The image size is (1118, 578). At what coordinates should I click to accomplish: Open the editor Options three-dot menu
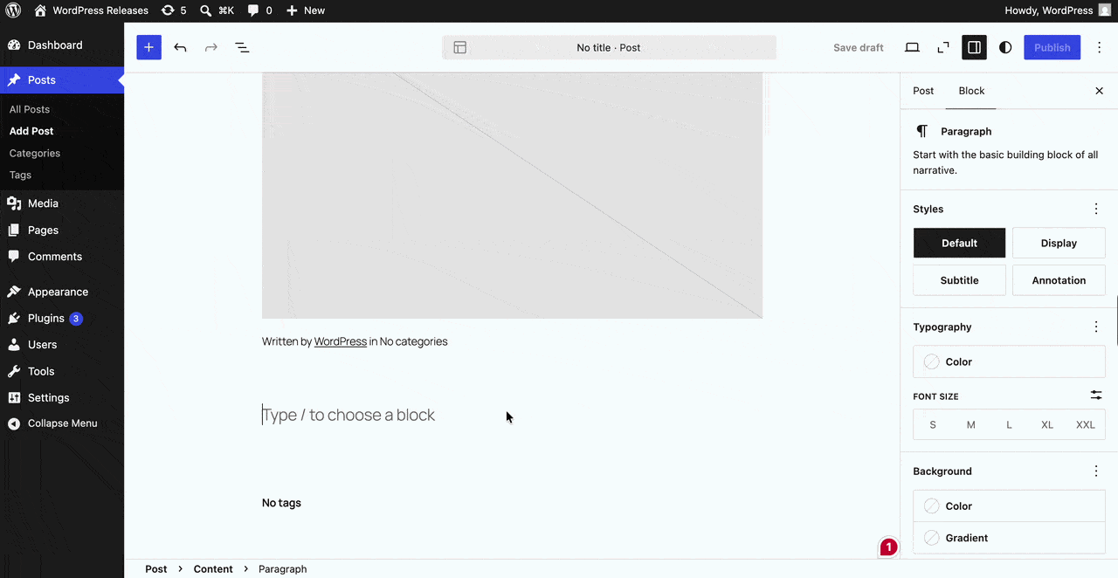point(1100,47)
